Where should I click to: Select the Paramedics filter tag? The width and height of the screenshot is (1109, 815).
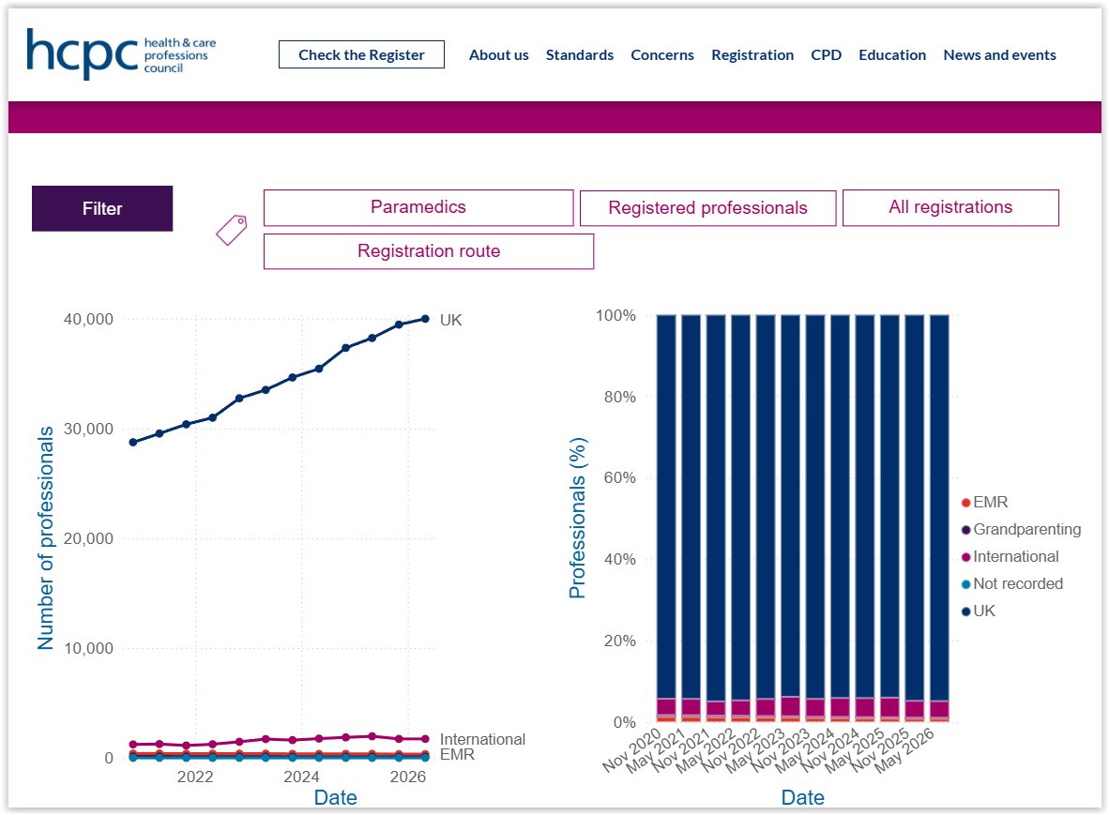(418, 207)
